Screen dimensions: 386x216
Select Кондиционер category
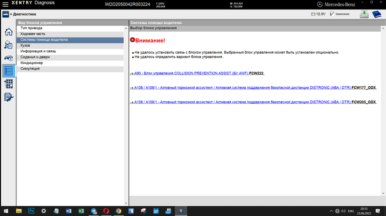coord(70,63)
